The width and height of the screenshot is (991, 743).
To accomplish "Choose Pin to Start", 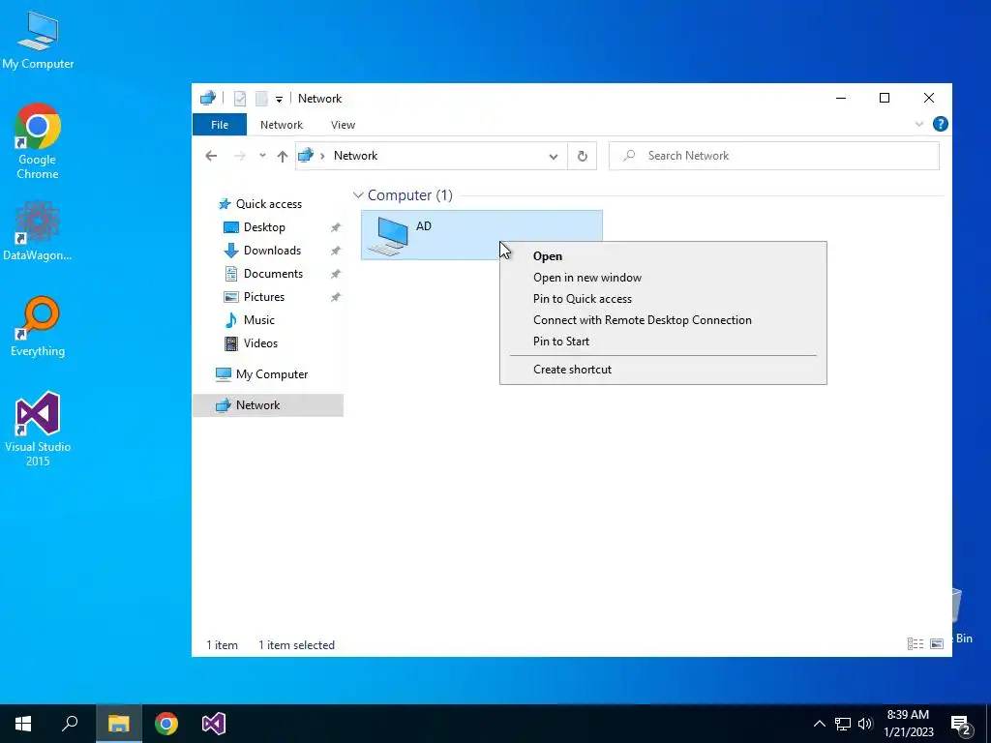I will click(663, 342).
